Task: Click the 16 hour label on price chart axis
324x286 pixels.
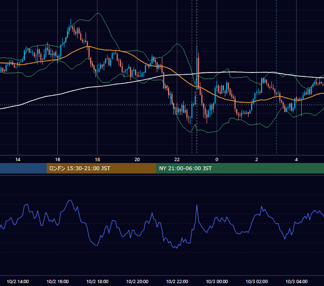Action: click(58, 160)
